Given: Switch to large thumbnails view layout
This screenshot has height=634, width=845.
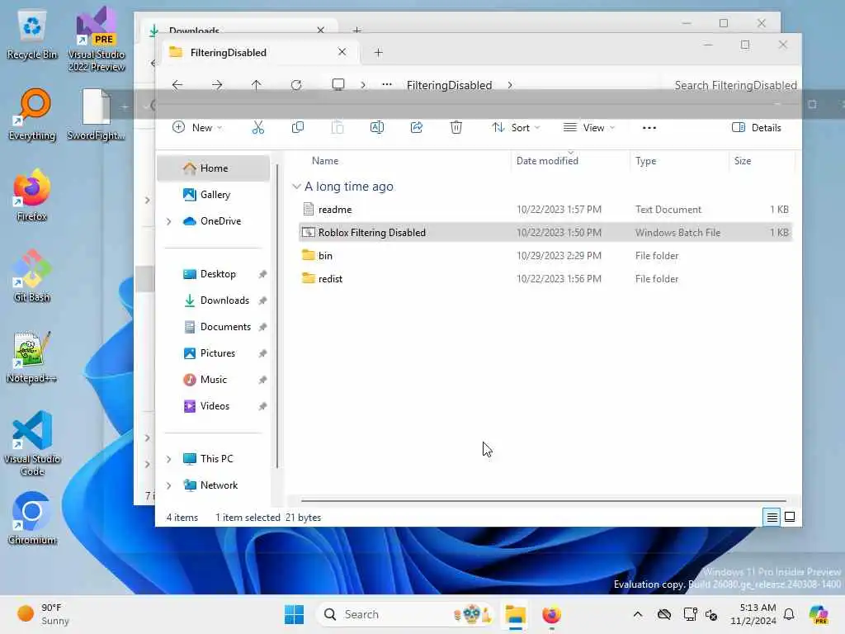Looking at the screenshot, I should click(790, 517).
